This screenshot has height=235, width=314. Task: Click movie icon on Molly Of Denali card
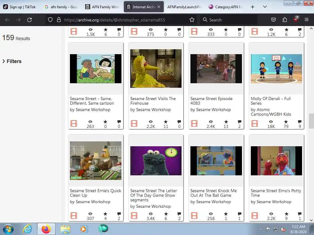(255, 124)
